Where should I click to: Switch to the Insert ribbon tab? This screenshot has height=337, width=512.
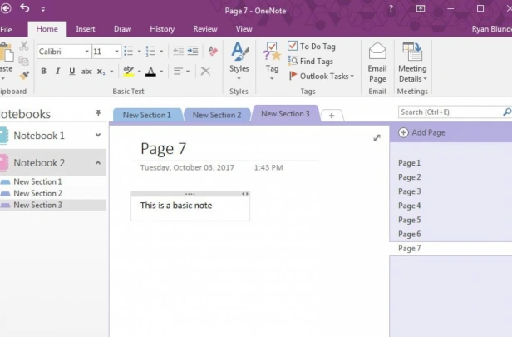pos(86,29)
